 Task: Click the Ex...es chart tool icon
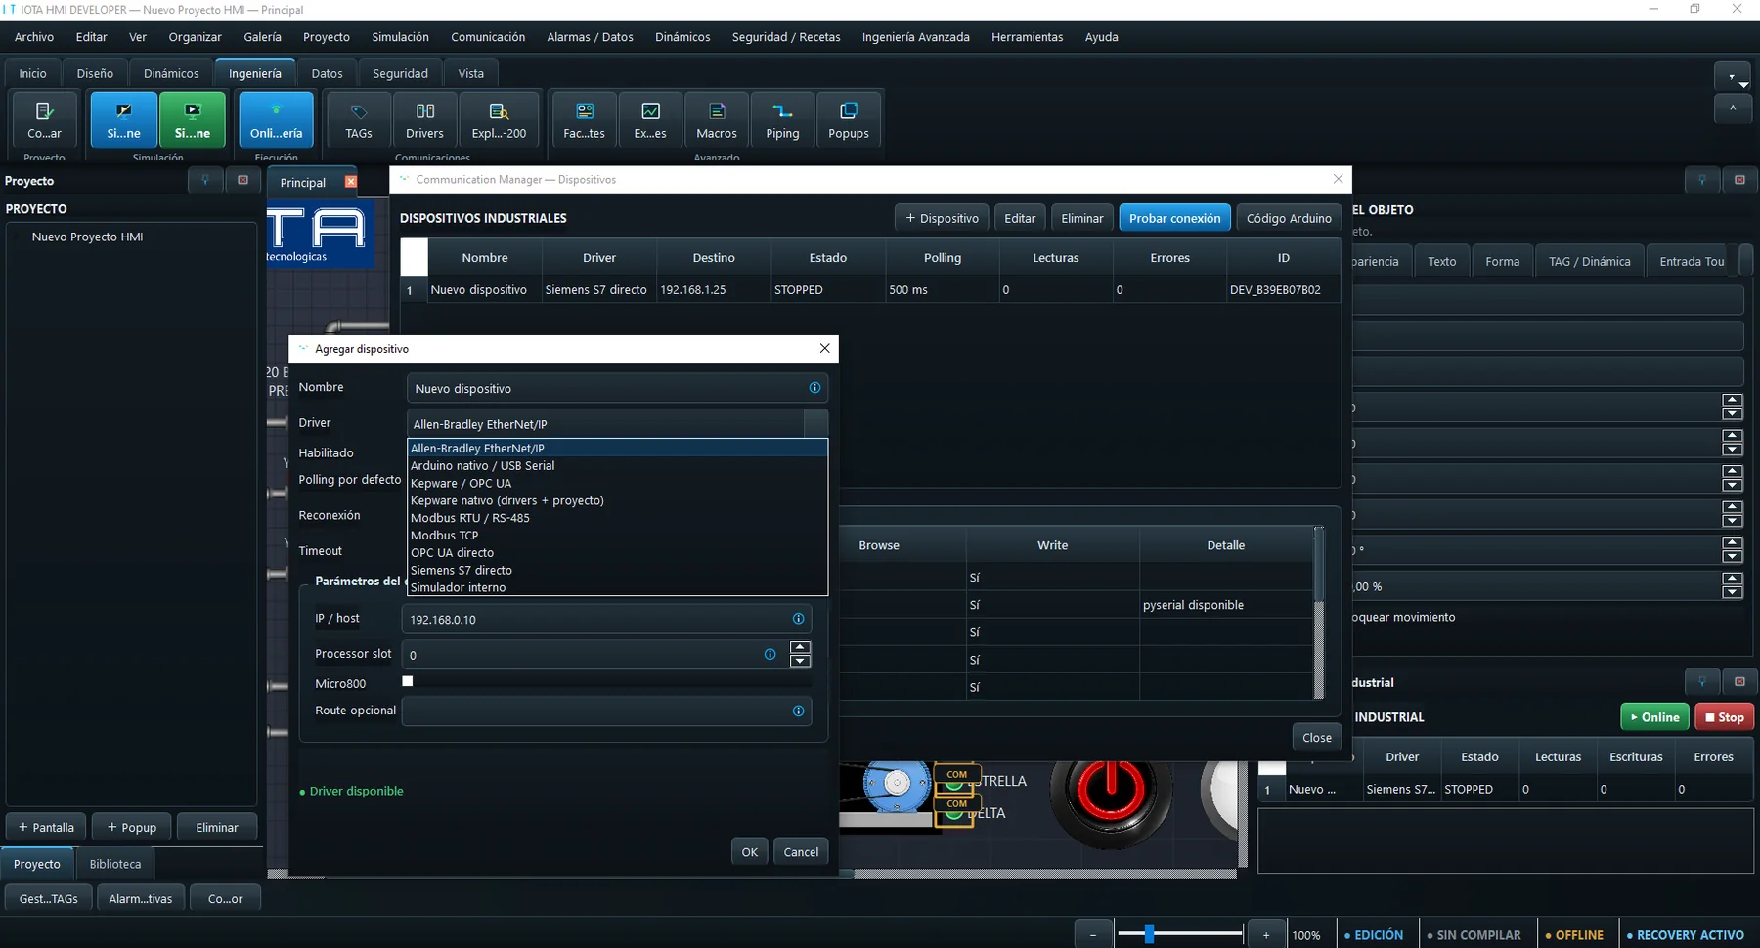click(x=650, y=119)
